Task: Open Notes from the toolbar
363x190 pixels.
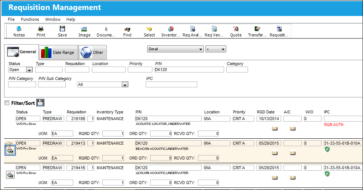Action: tap(19, 31)
